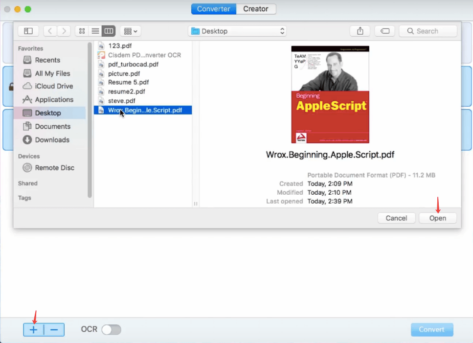The image size is (473, 343).
Task: Open Downloads in the Favorites sidebar
Action: point(52,139)
